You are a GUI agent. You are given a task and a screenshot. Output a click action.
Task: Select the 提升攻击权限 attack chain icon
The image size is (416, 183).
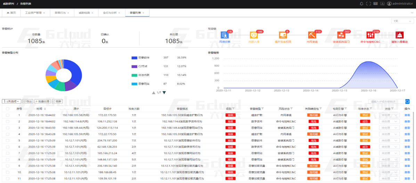click(x=283, y=35)
